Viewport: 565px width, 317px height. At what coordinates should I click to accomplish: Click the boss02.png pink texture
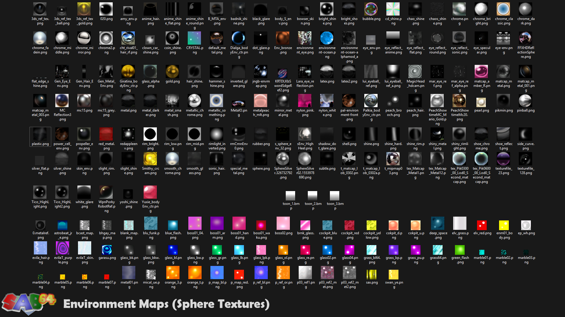(x=283, y=223)
